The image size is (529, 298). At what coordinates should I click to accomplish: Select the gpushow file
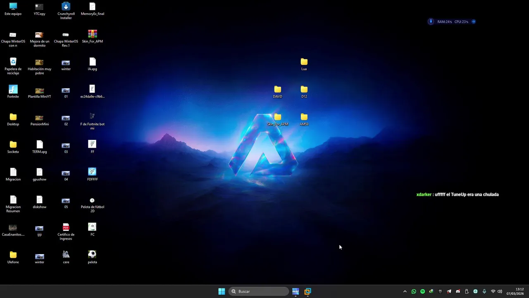click(39, 175)
